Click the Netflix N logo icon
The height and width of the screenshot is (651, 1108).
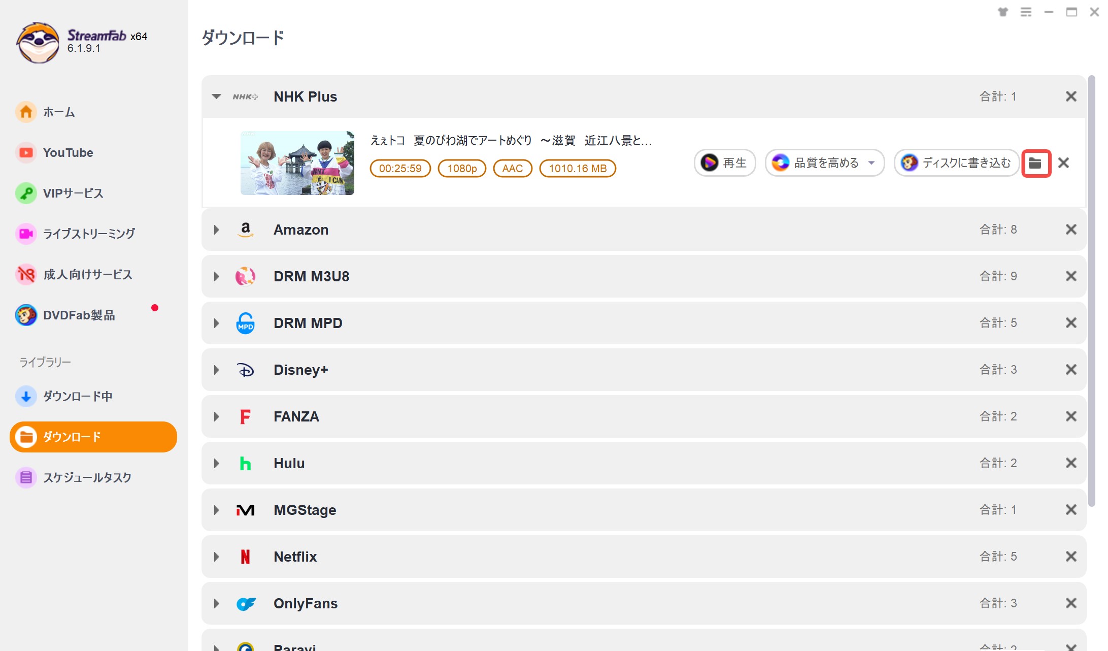click(x=245, y=557)
